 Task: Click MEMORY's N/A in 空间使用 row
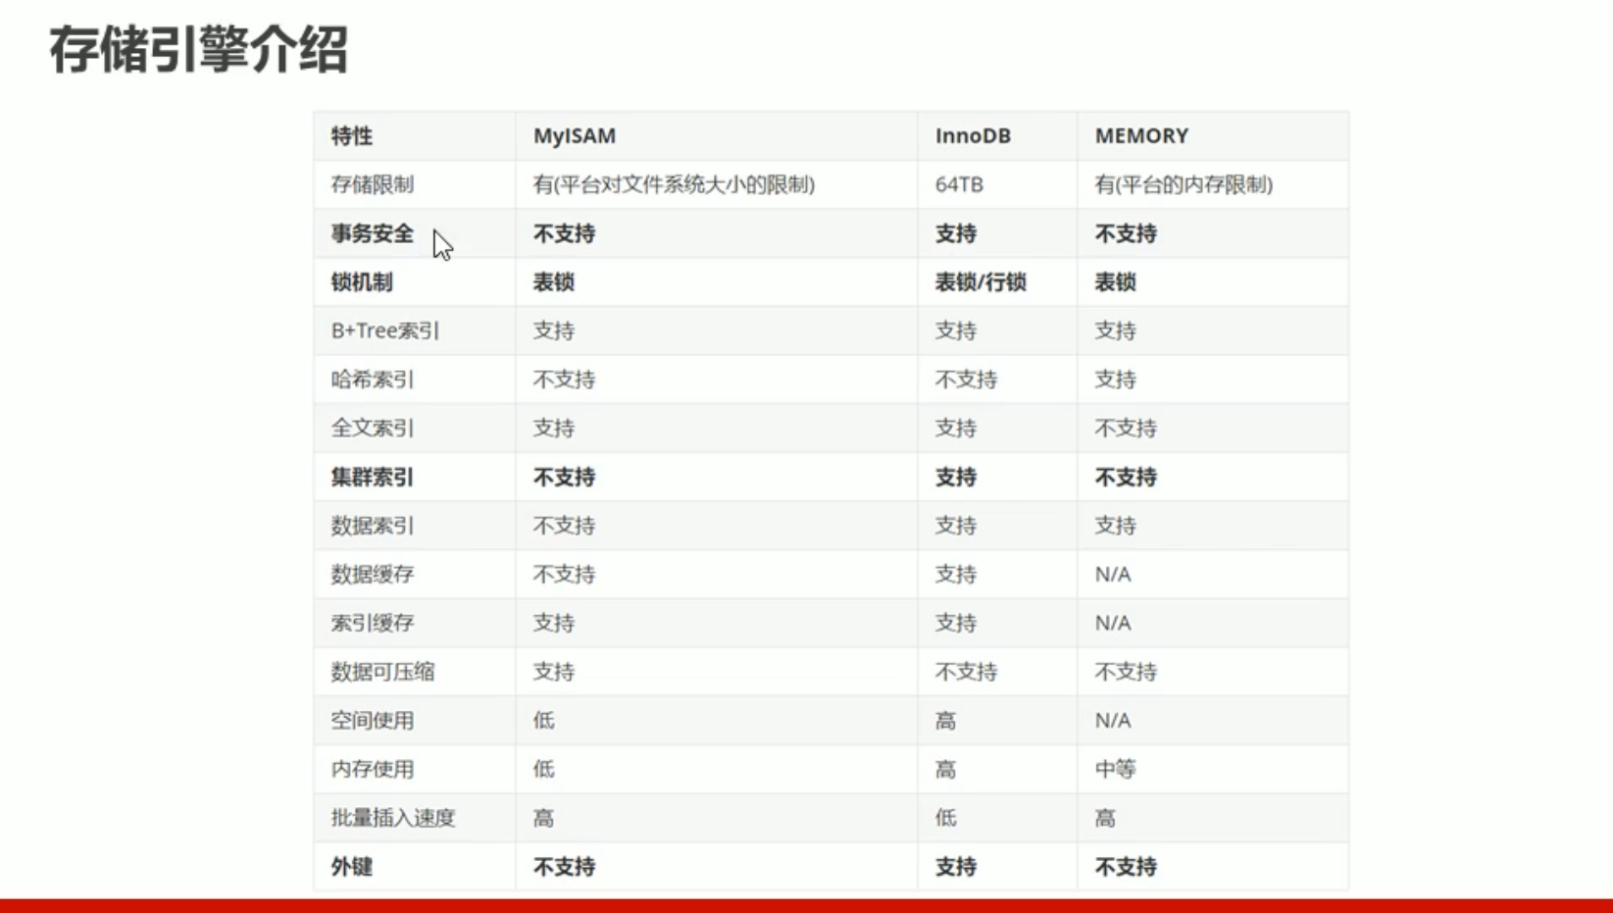coord(1113,720)
